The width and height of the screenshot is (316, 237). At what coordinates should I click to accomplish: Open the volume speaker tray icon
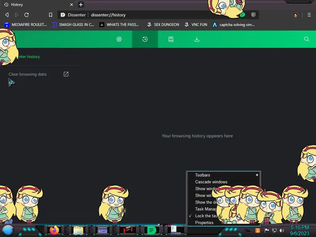point(282,230)
